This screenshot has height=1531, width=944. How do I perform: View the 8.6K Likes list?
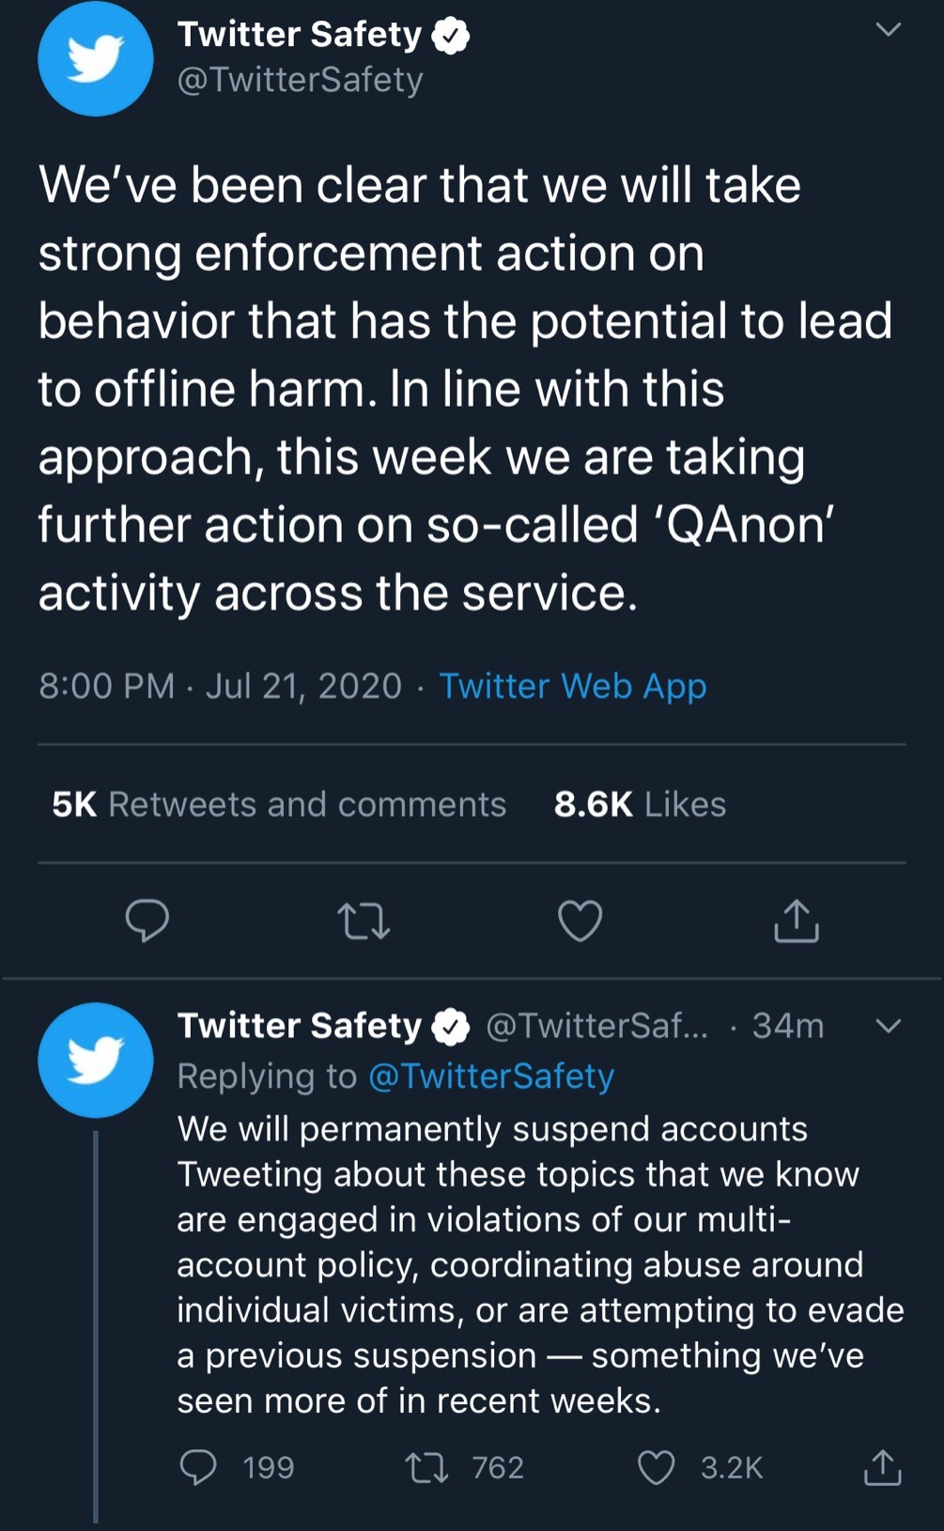640,805
